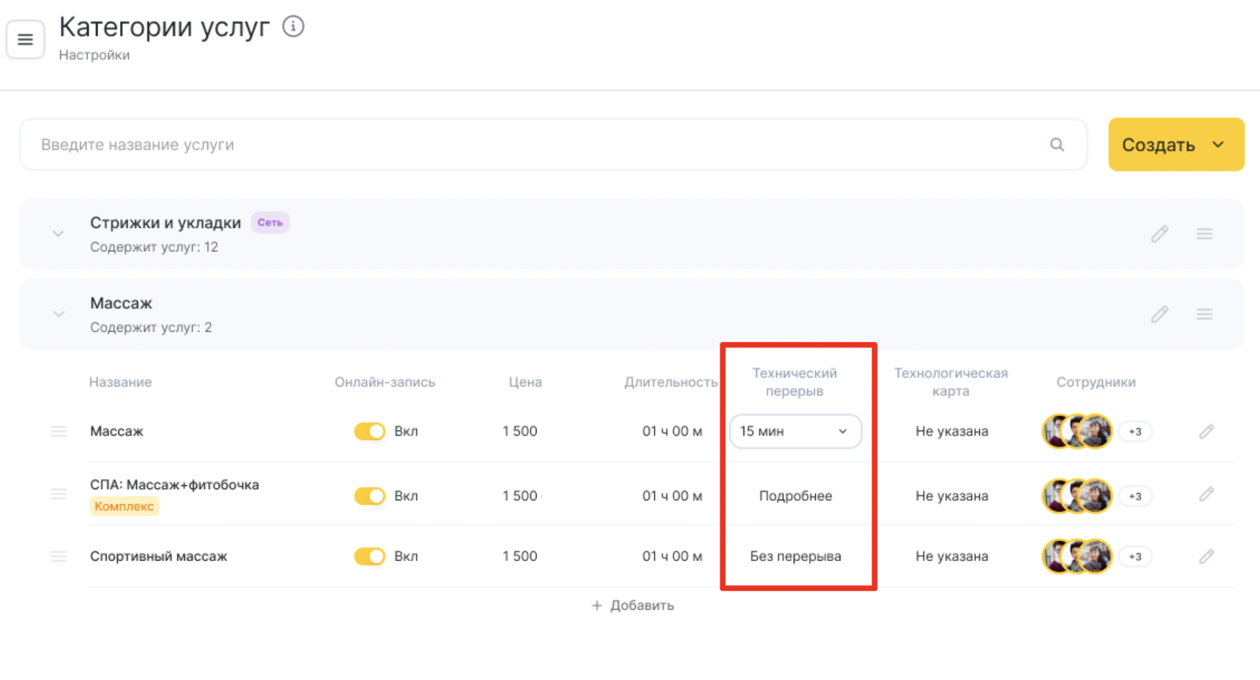
Task: Click the Добавить link below services
Action: (x=632, y=605)
